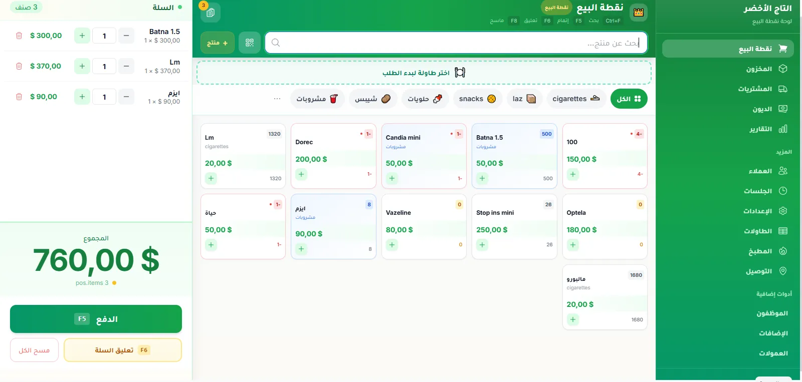Open التقارير reports in sidebar
The width and height of the screenshot is (802, 382).
[728, 129]
